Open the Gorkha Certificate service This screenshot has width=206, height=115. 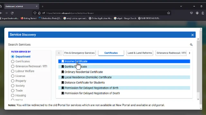[x=124, y=67]
